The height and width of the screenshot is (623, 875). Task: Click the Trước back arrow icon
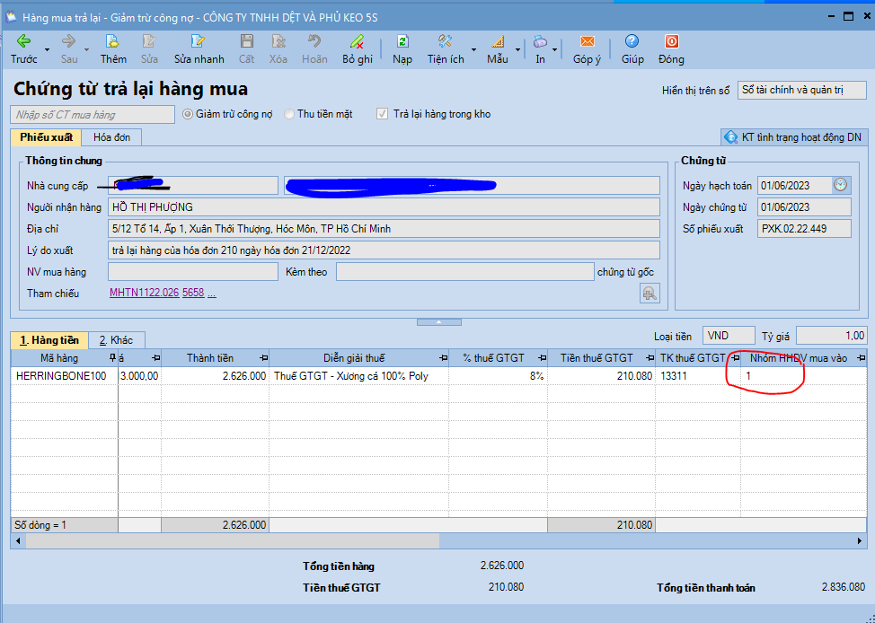pyautogui.click(x=23, y=41)
